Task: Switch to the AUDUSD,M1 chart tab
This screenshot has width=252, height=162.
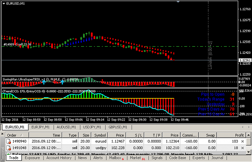Action: click(x=66, y=127)
